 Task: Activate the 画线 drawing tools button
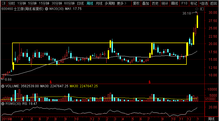[174, 3]
